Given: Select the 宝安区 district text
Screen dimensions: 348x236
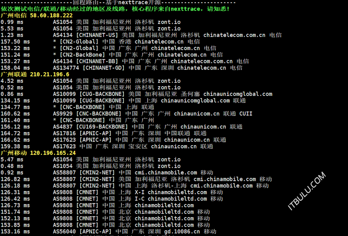Looking at the screenshot, I should pyautogui.click(x=138, y=146).
